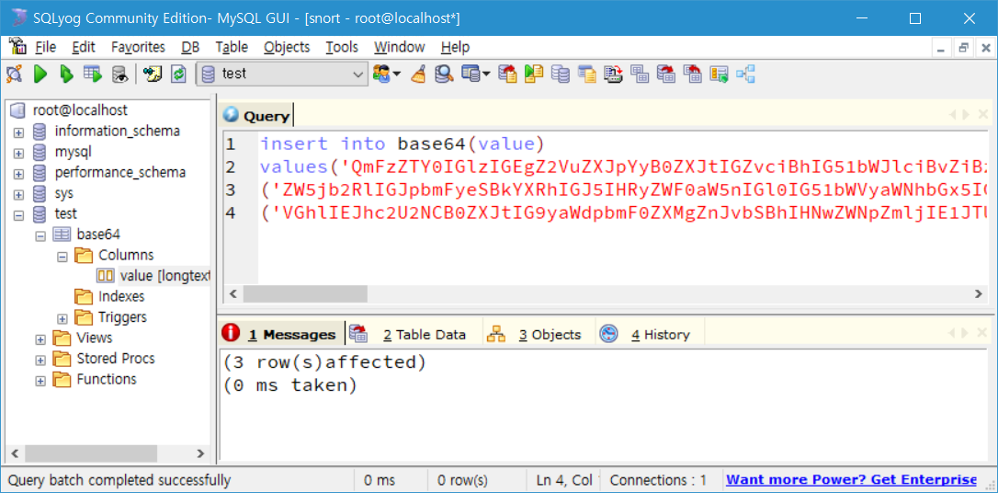The image size is (998, 493).
Task: Collapse the Columns folder node
Action: [x=62, y=257]
